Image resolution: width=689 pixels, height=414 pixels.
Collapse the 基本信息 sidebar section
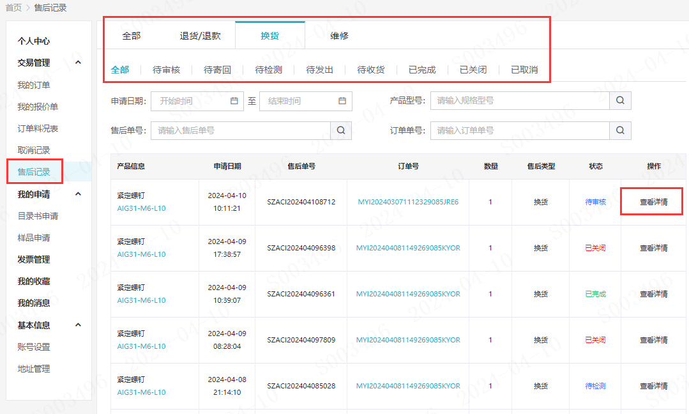point(79,325)
